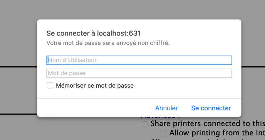265x140 pixels.
Task: Click the Allow printing from the Int label
Action: coord(217,133)
